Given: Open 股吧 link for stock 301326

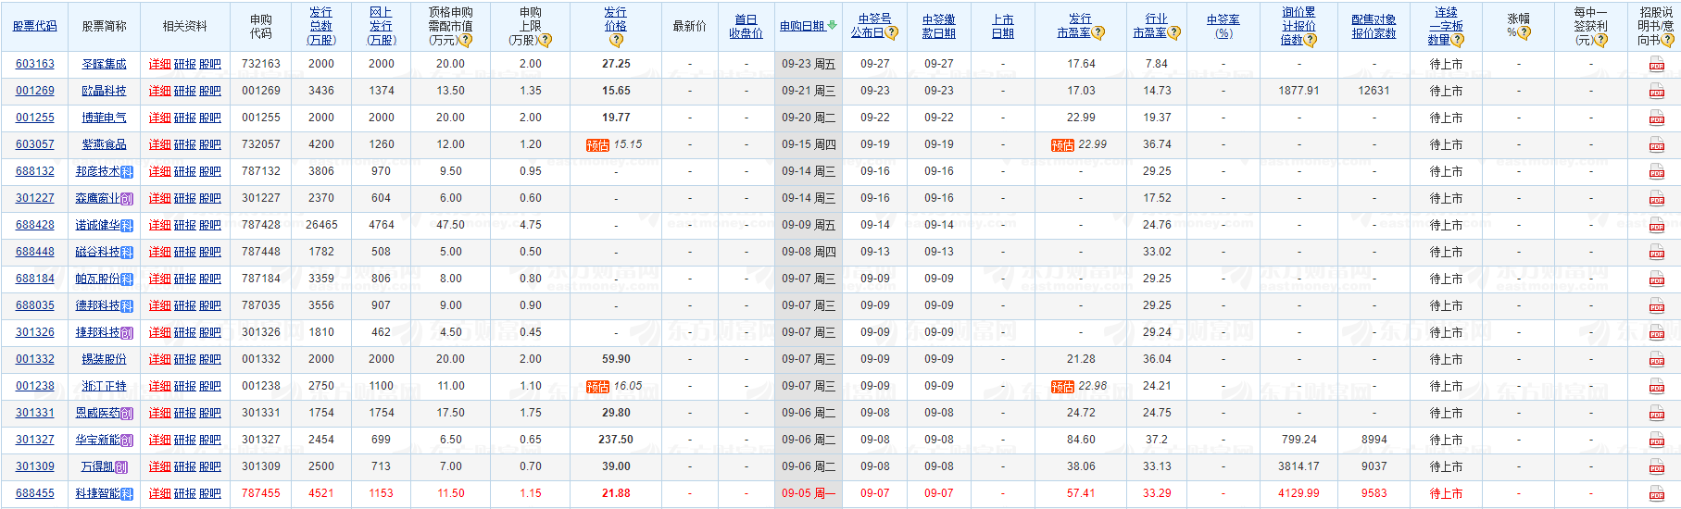Looking at the screenshot, I should tap(210, 332).
